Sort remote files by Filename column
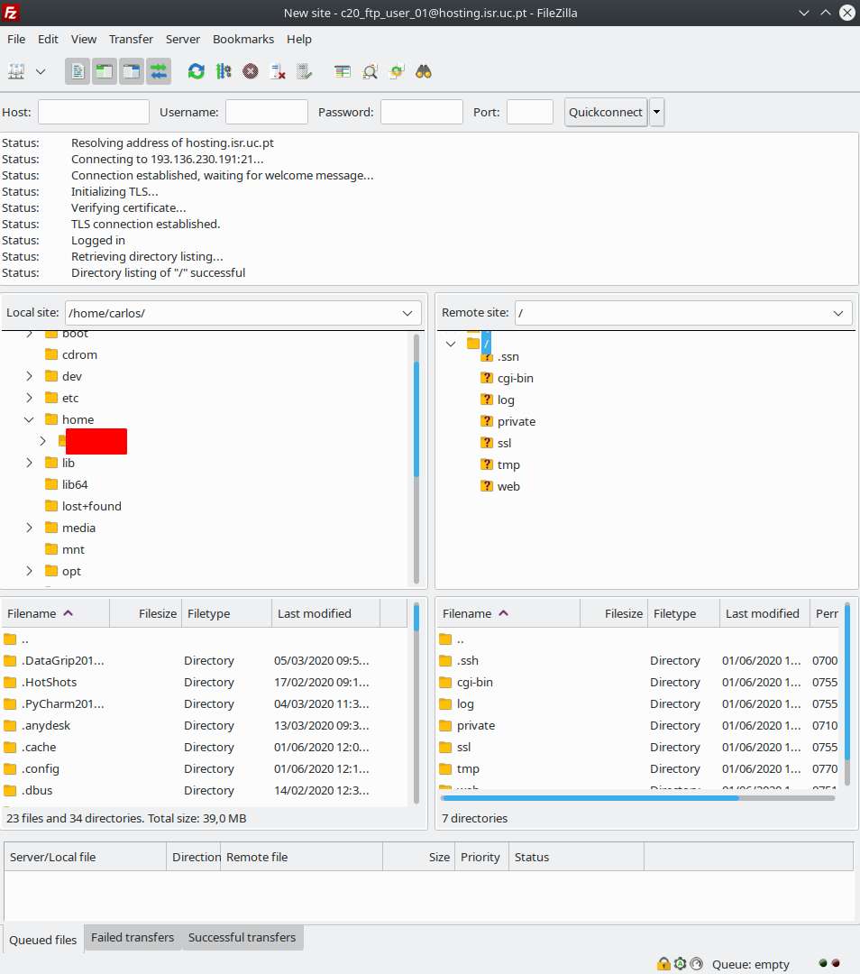Image resolution: width=860 pixels, height=974 pixels. click(x=508, y=614)
